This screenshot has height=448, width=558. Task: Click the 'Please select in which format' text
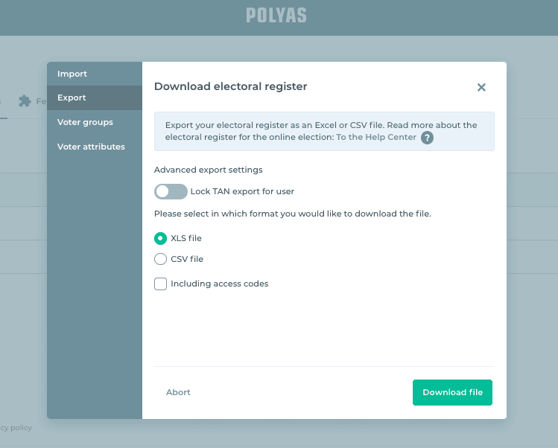[292, 214]
